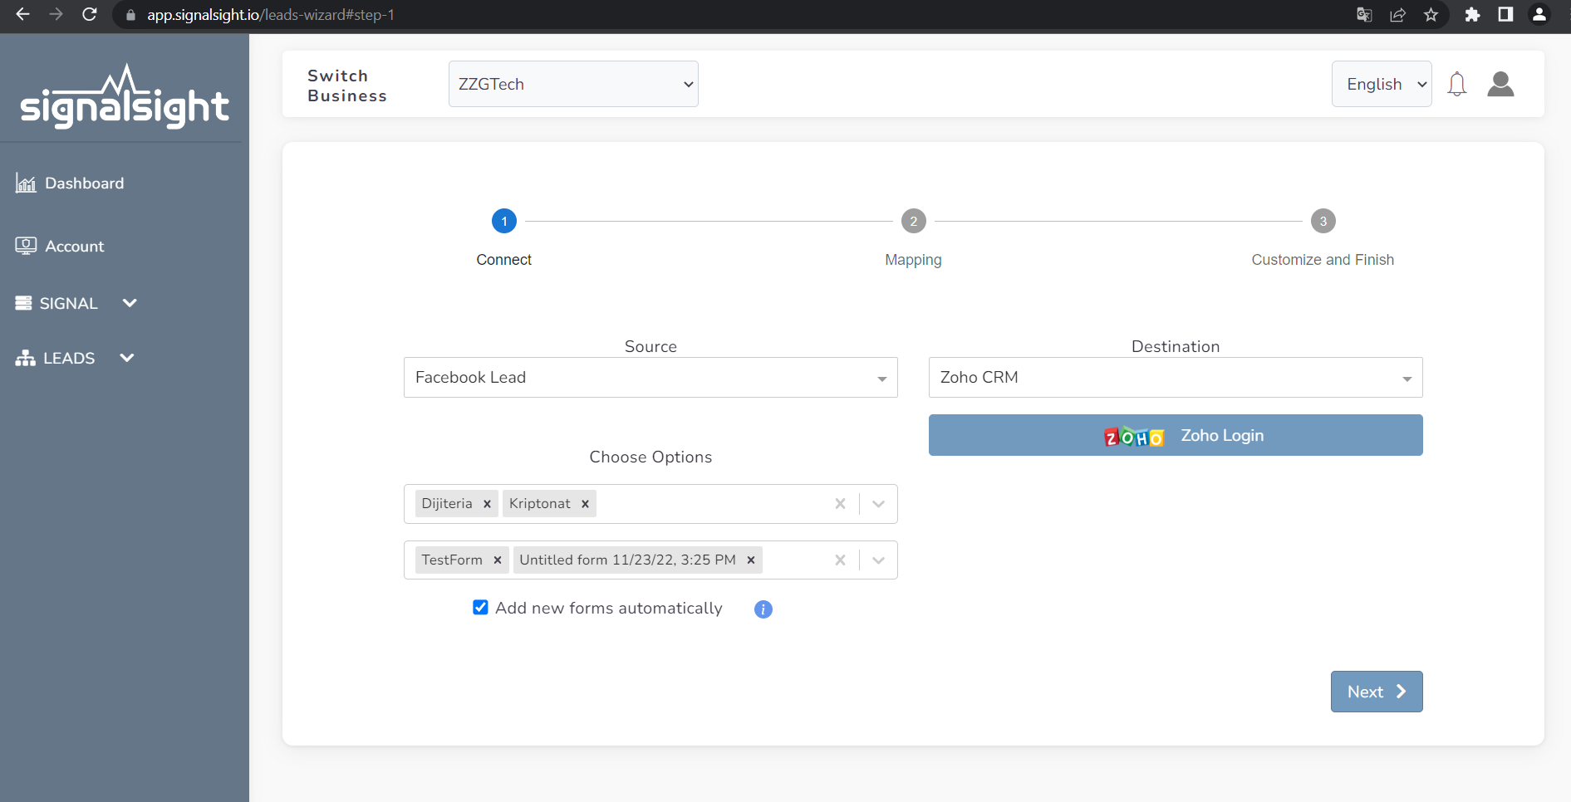1571x802 pixels.
Task: Go to step 3 Customize and Finish
Action: coord(1323,221)
